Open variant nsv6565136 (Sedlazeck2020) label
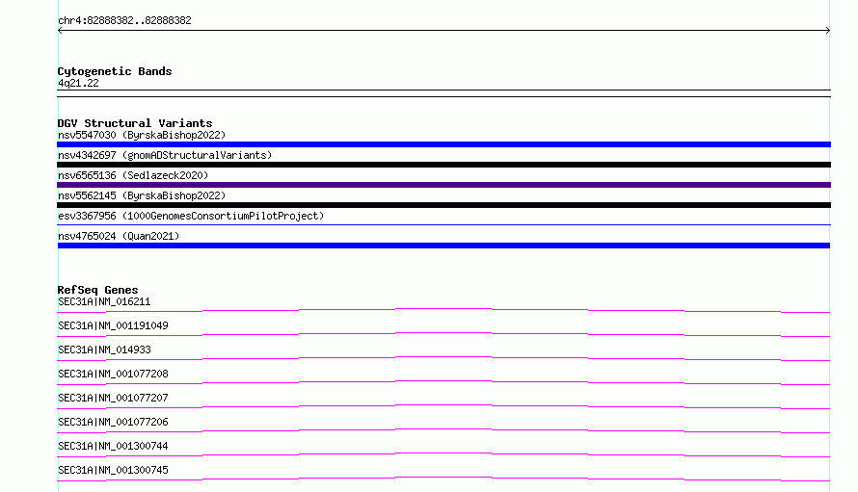This screenshot has height=492, width=858. point(133,175)
